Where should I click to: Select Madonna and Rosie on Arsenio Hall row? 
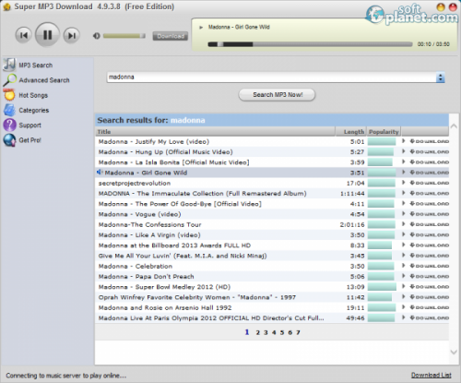[272, 307]
